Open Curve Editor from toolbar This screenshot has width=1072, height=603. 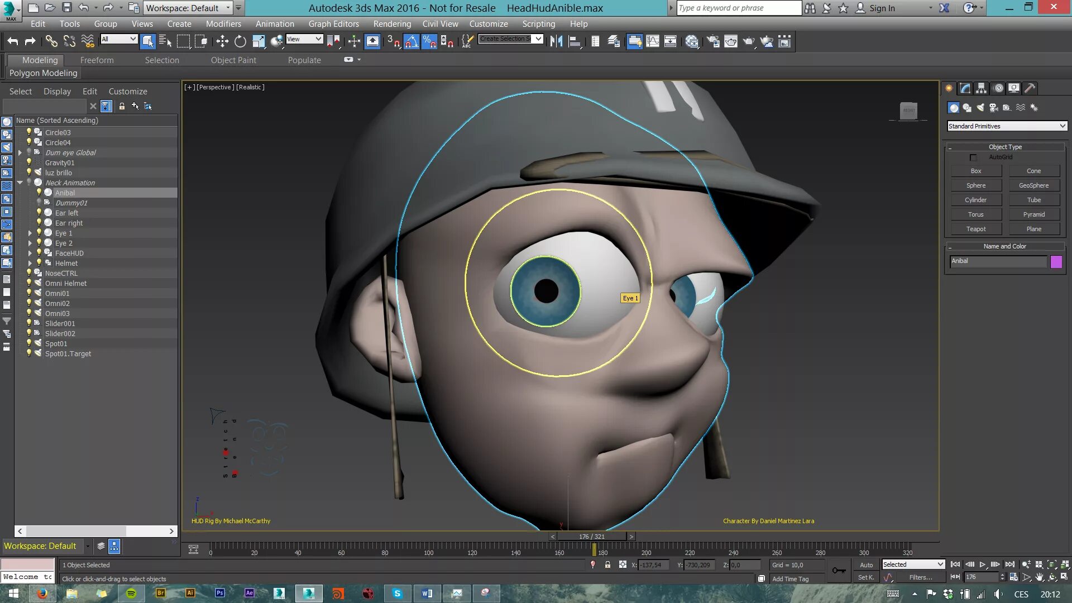pyautogui.click(x=652, y=41)
